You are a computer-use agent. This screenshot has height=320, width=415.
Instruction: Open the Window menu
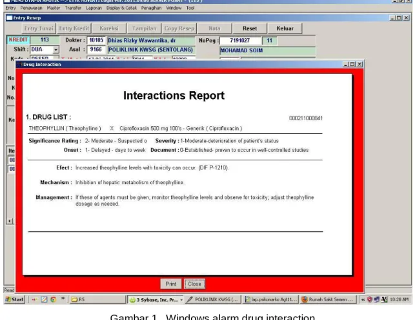[174, 8]
